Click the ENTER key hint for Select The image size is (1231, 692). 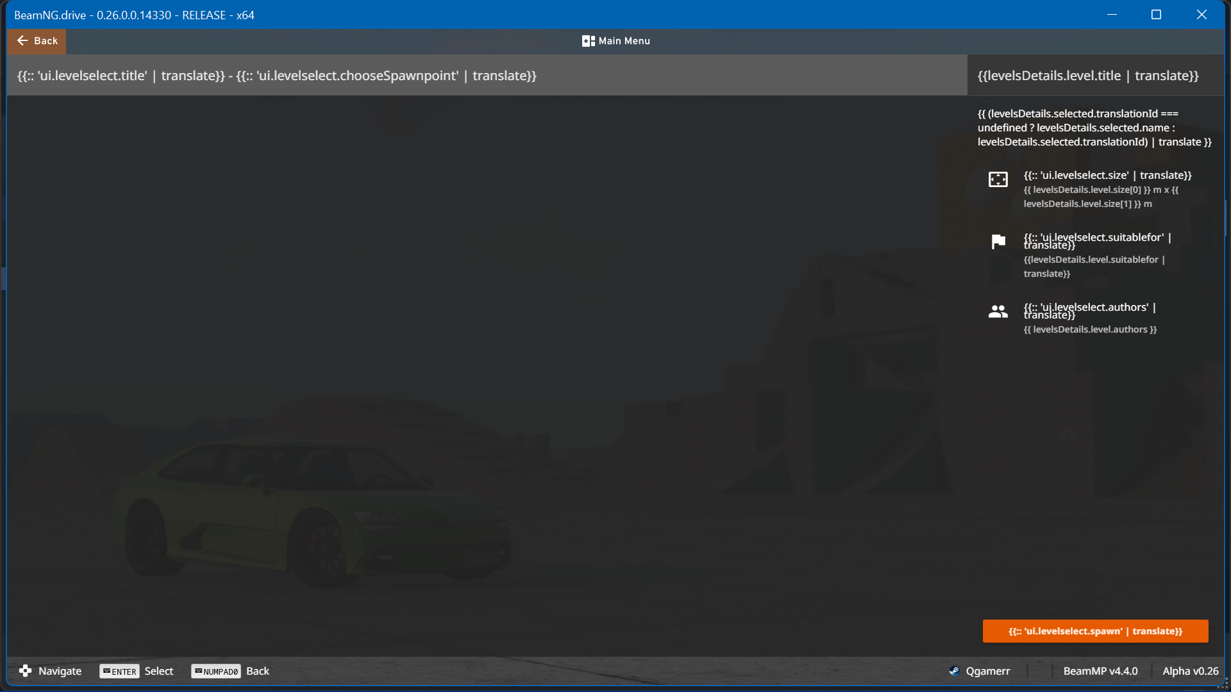(119, 671)
